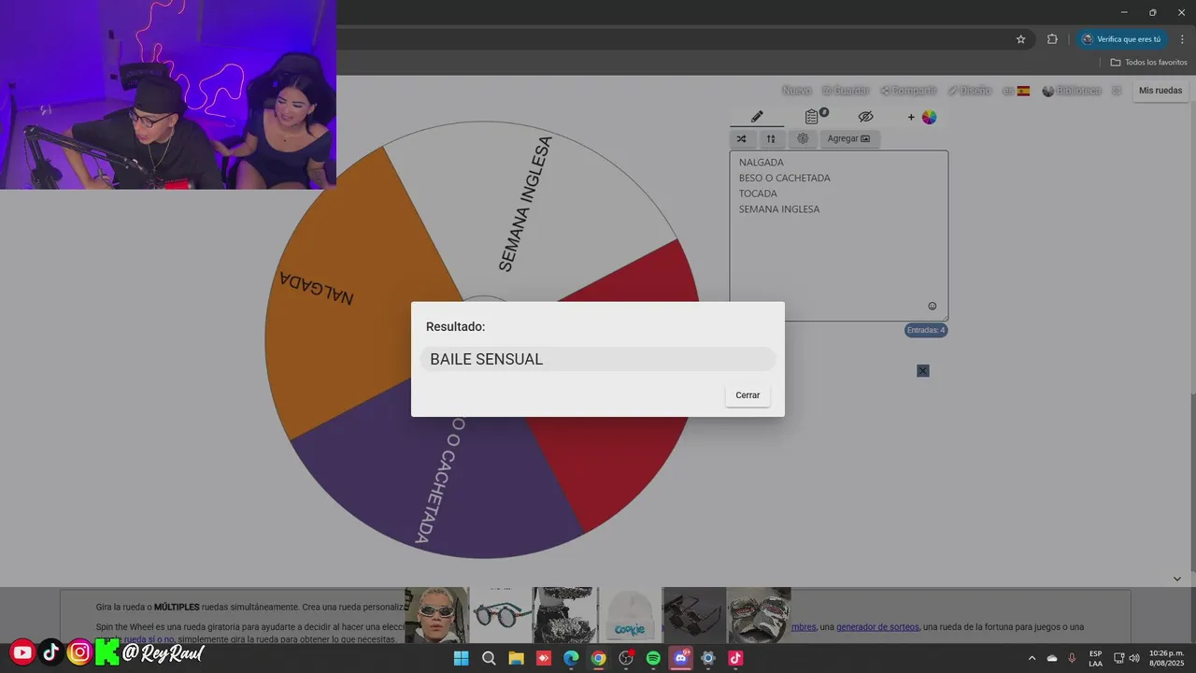The width and height of the screenshot is (1196, 673).
Task: Open the Todos los favoritos folder
Action: pos(1148,62)
